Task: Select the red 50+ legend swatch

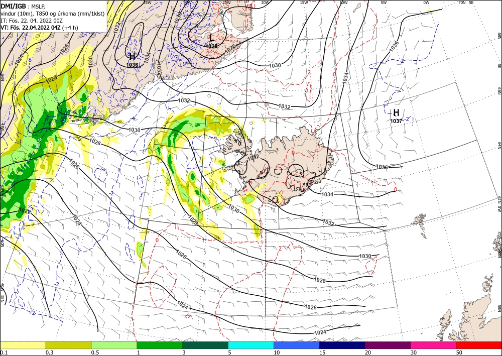Action: (479, 345)
